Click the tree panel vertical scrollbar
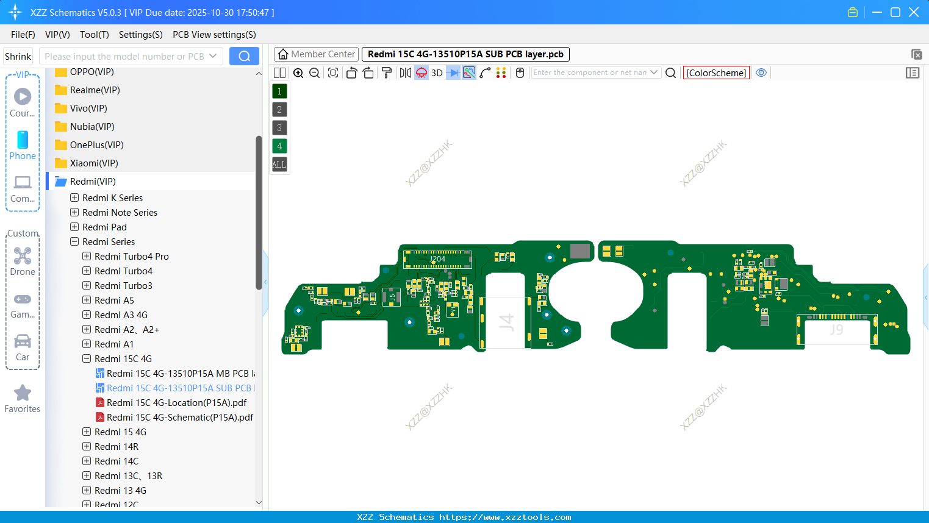The height and width of the screenshot is (523, 929). pos(259,212)
